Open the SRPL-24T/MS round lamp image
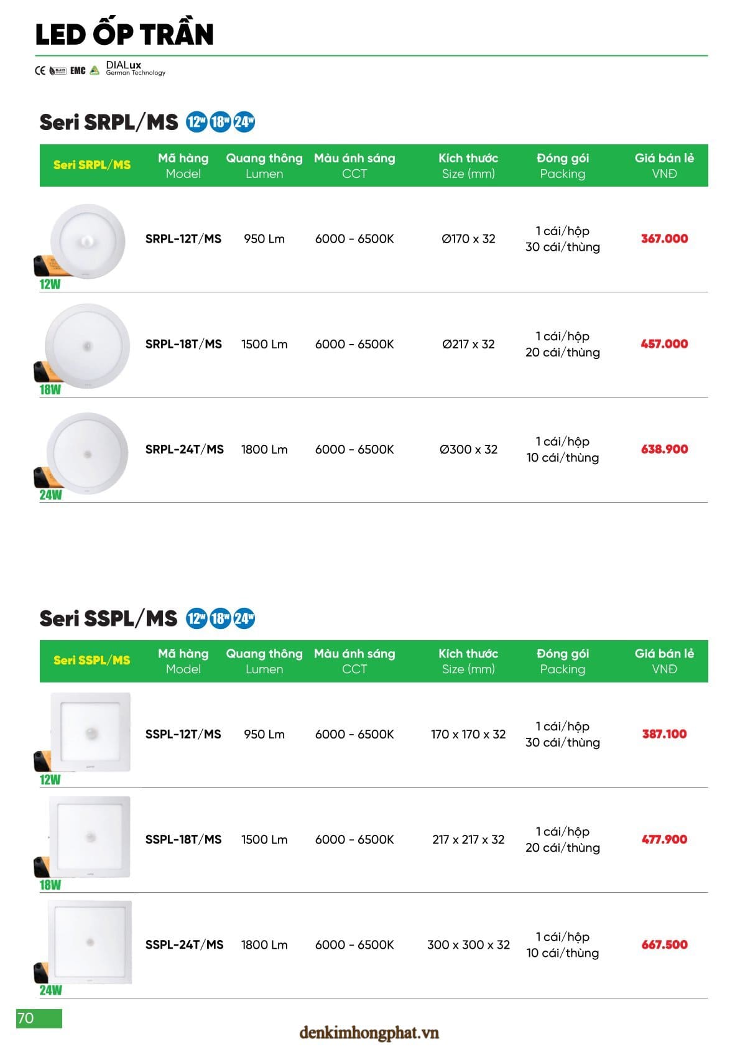 point(87,453)
